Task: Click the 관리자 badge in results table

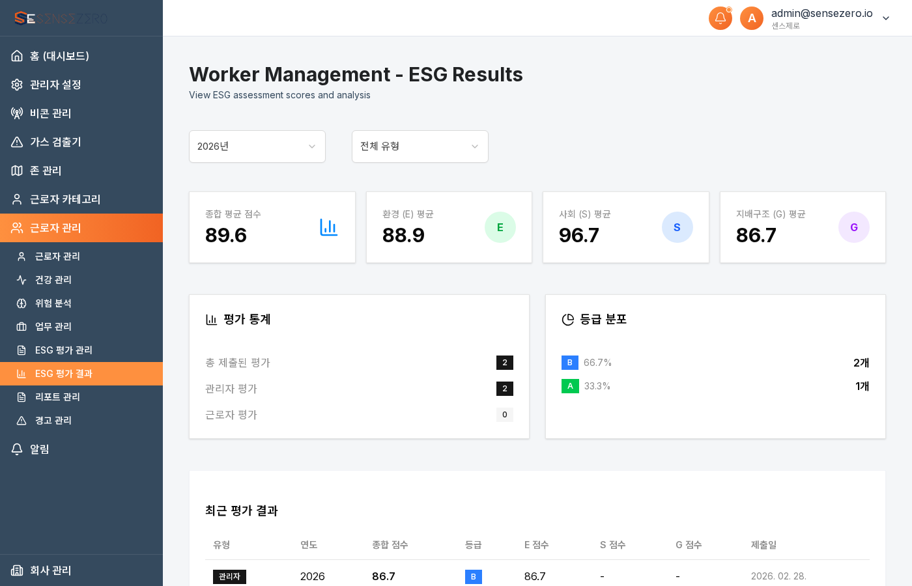Action: (229, 577)
